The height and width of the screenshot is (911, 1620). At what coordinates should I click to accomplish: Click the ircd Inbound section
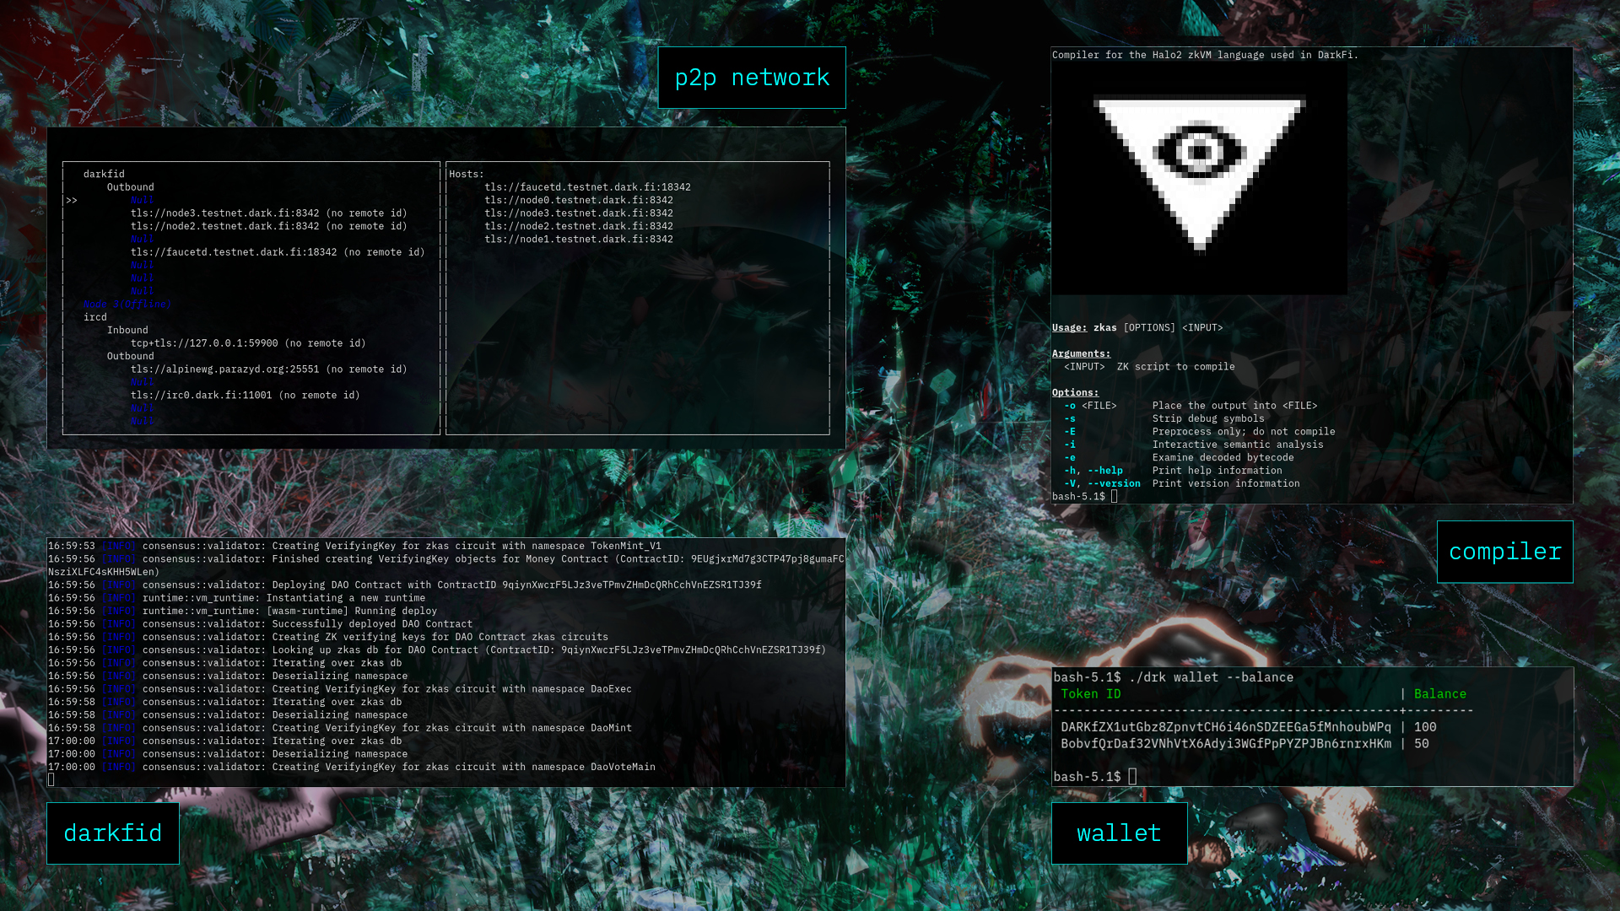(x=127, y=331)
